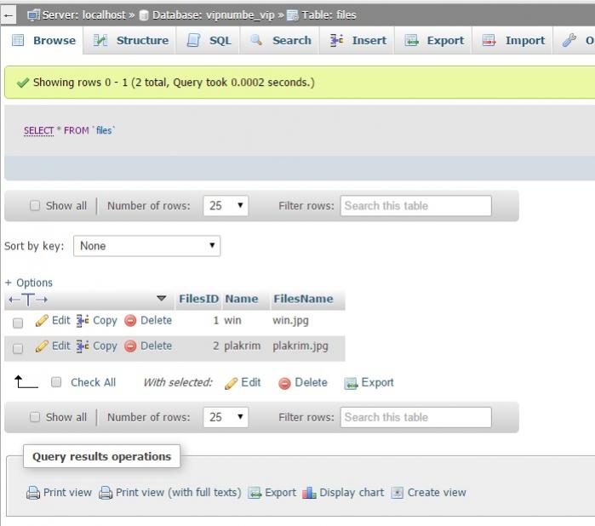Sort by Name column header

click(242, 299)
